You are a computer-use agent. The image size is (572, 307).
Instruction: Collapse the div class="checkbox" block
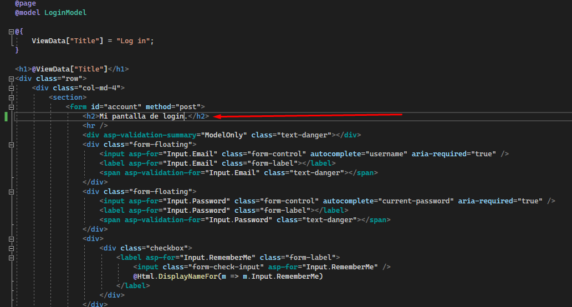(11, 248)
